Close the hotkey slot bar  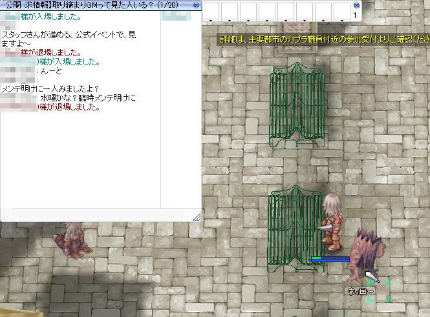click(x=356, y=5)
